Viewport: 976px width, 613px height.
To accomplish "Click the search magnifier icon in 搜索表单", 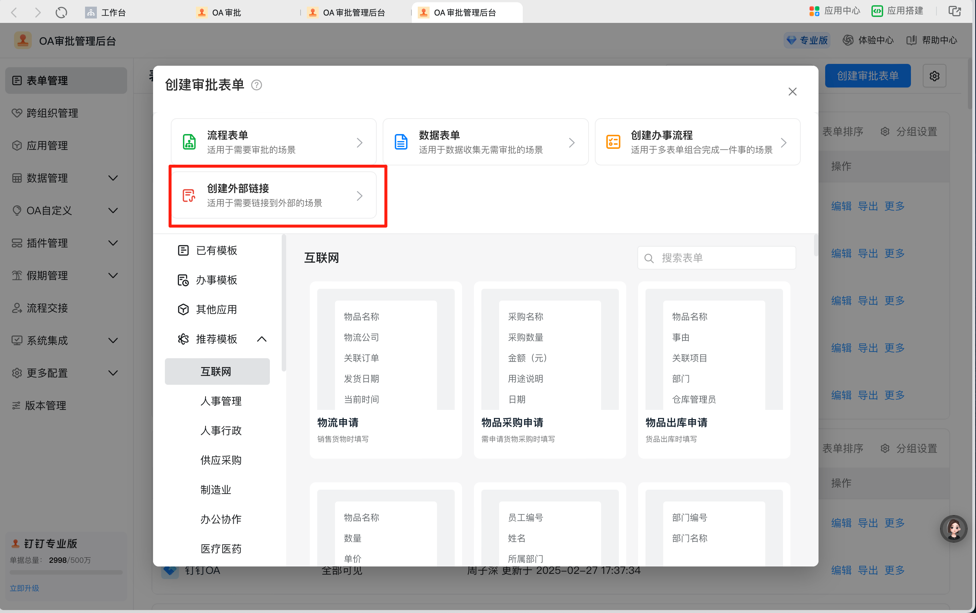I will click(649, 258).
